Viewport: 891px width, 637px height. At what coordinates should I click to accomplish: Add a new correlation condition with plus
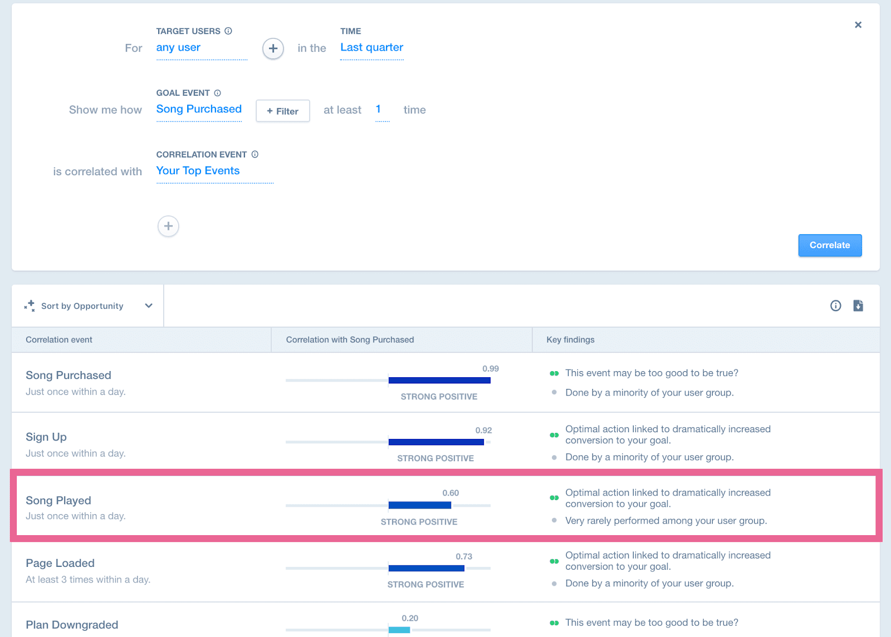click(168, 226)
